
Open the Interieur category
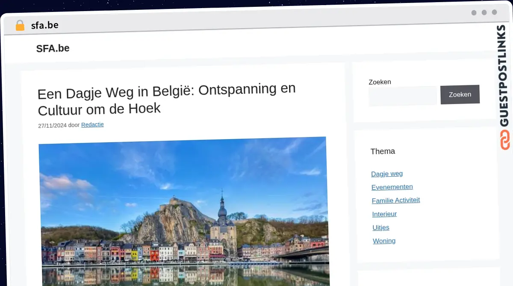pyautogui.click(x=384, y=214)
